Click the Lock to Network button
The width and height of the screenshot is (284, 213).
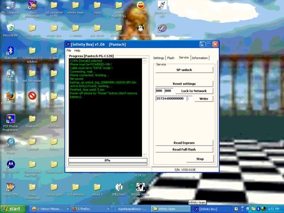pos(194,91)
